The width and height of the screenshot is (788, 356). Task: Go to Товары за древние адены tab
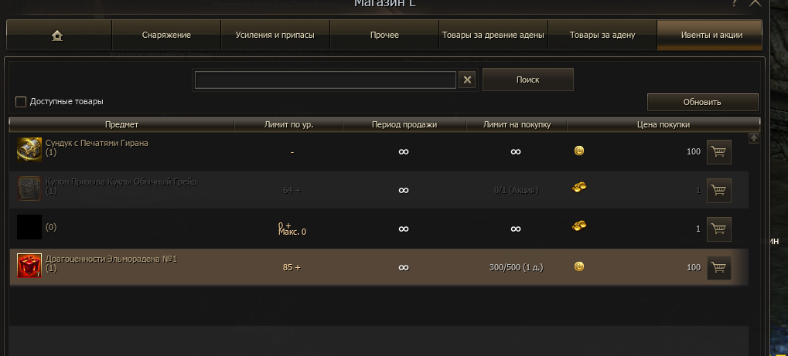(493, 36)
